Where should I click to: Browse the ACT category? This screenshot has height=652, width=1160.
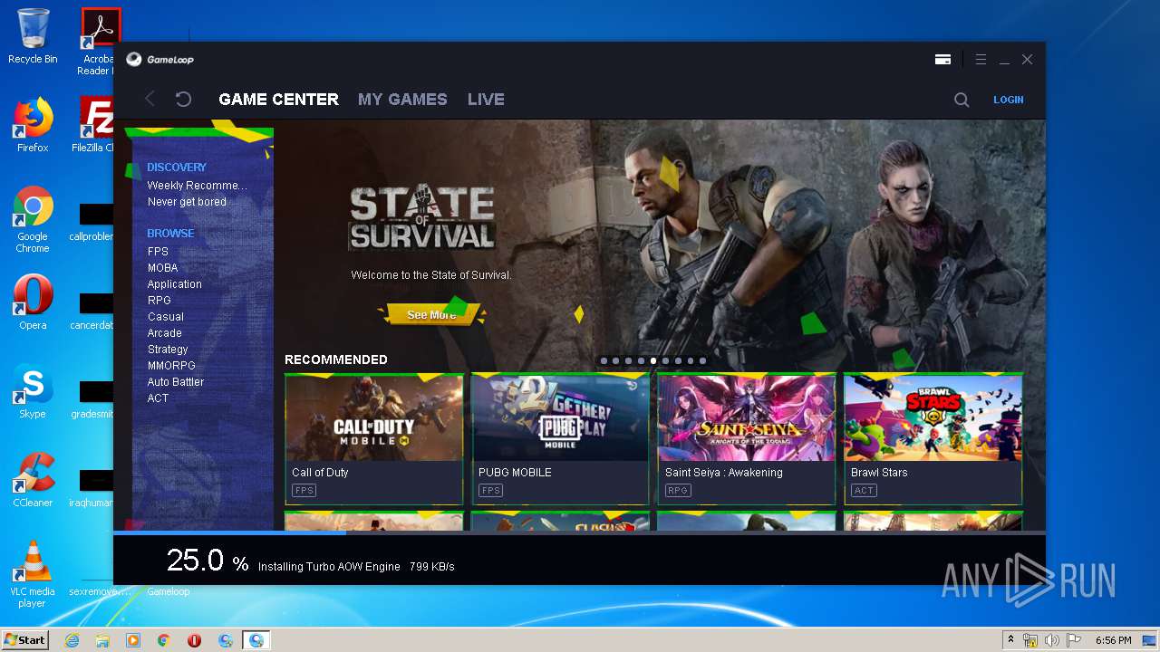[x=158, y=398]
